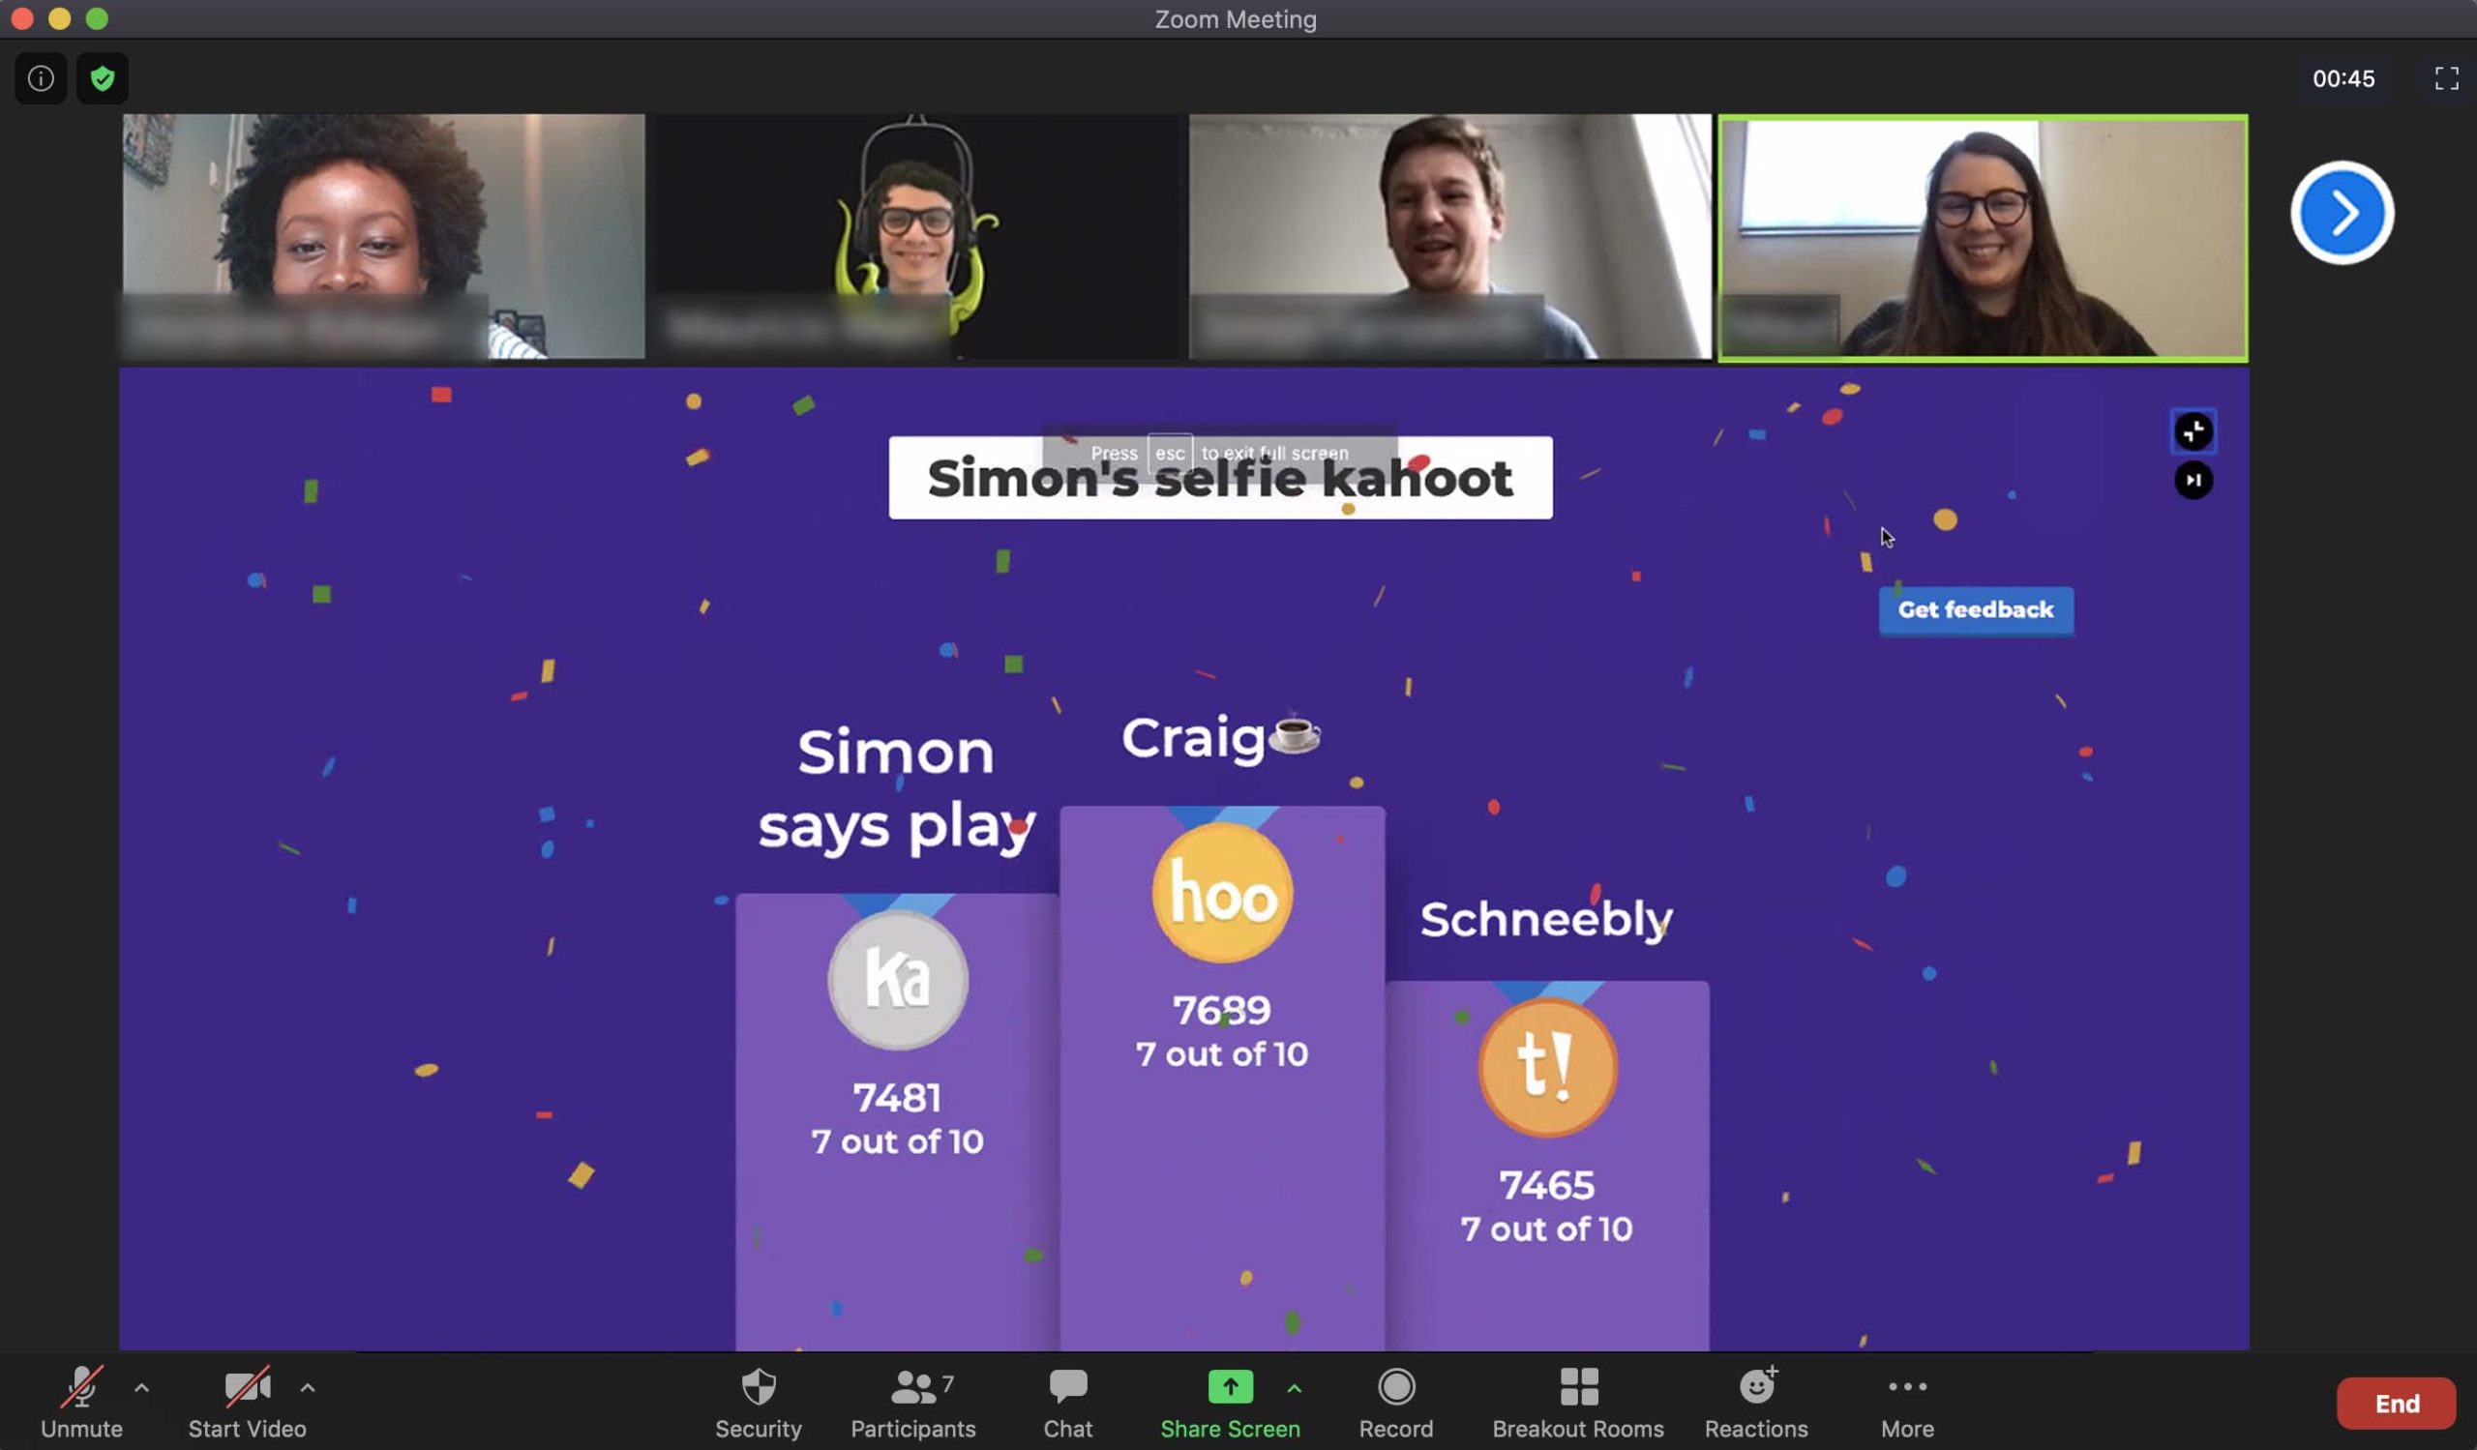Click the Get feedback button
This screenshot has height=1450, width=2477.
tap(1977, 609)
